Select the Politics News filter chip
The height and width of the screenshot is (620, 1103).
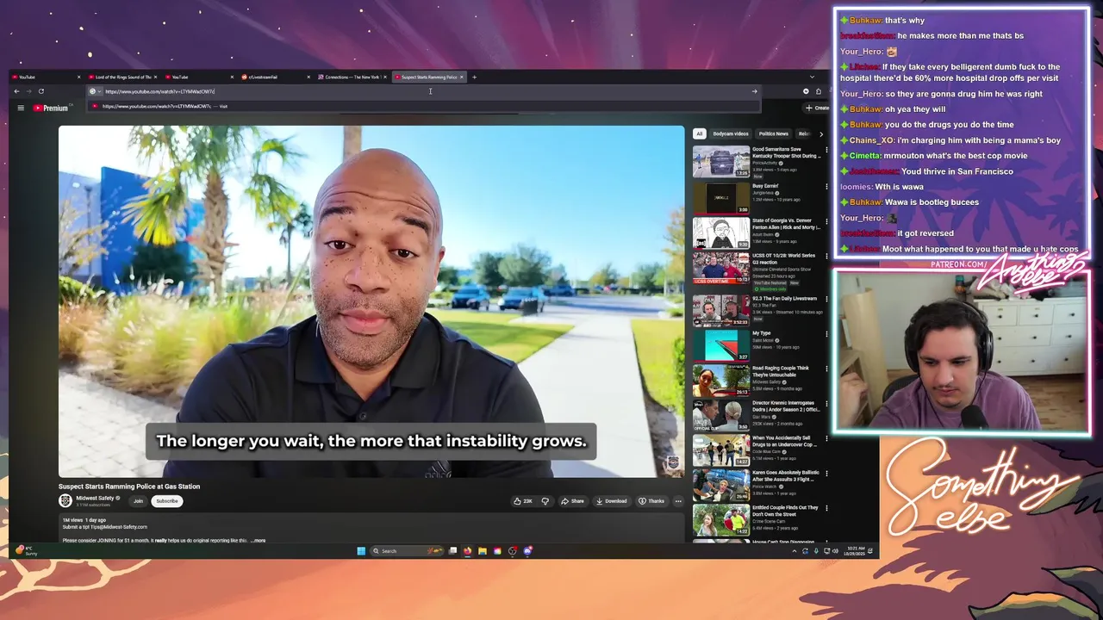click(773, 133)
